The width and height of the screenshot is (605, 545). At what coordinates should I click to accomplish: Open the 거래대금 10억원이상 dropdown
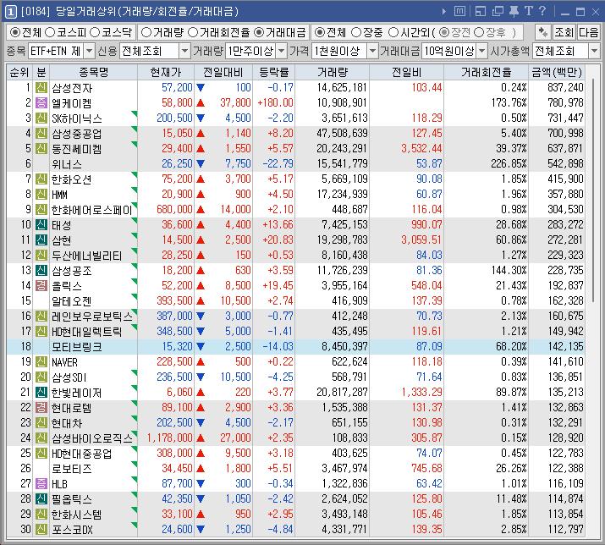click(482, 51)
